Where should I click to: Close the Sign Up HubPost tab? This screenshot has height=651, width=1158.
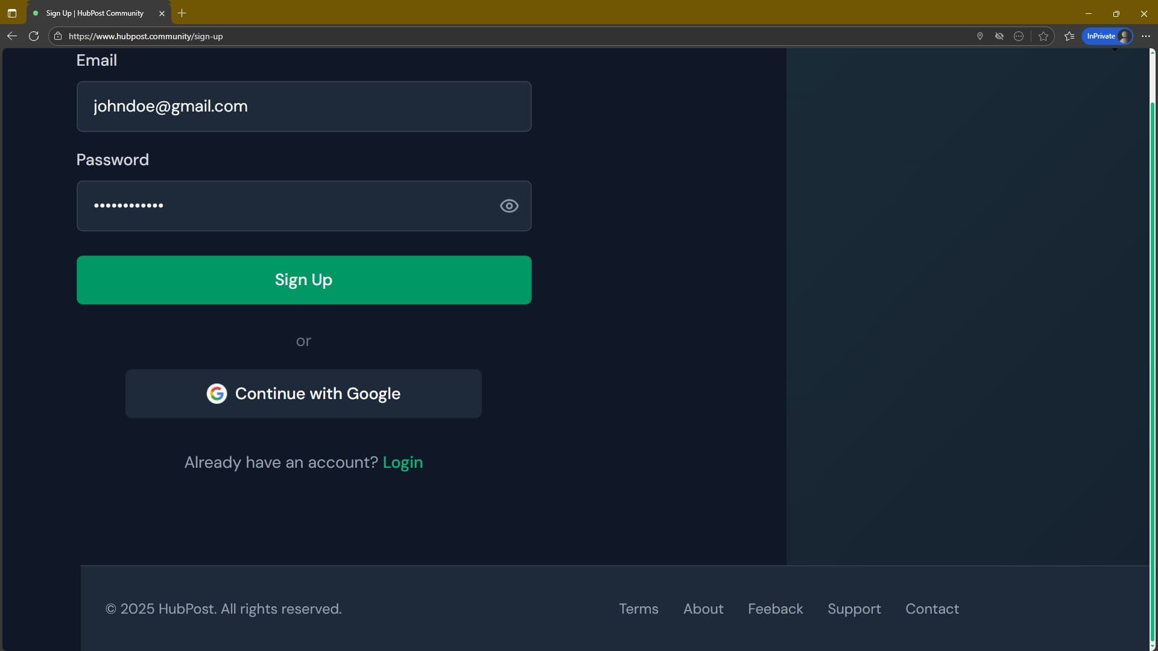coord(162,13)
